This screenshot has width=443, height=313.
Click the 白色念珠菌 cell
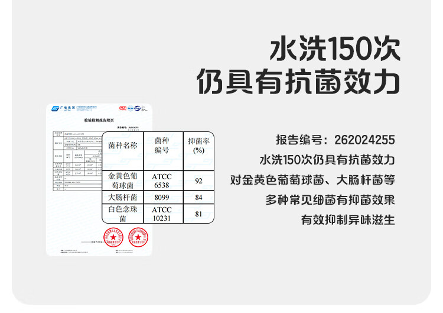(123, 214)
